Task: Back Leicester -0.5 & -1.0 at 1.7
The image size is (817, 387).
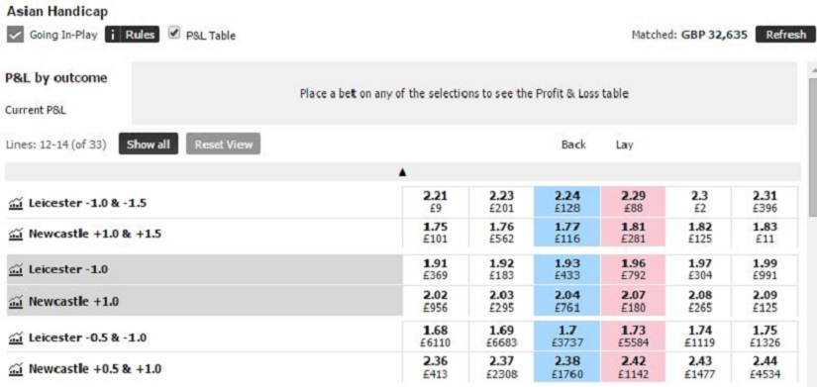Action: (x=566, y=337)
